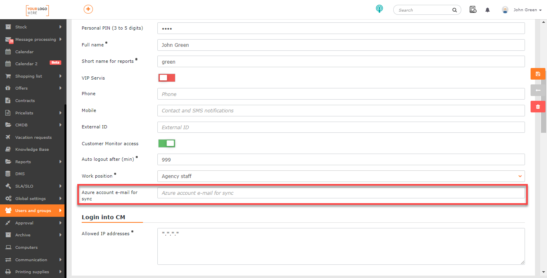Click the Global settings gears icon

click(x=8, y=198)
